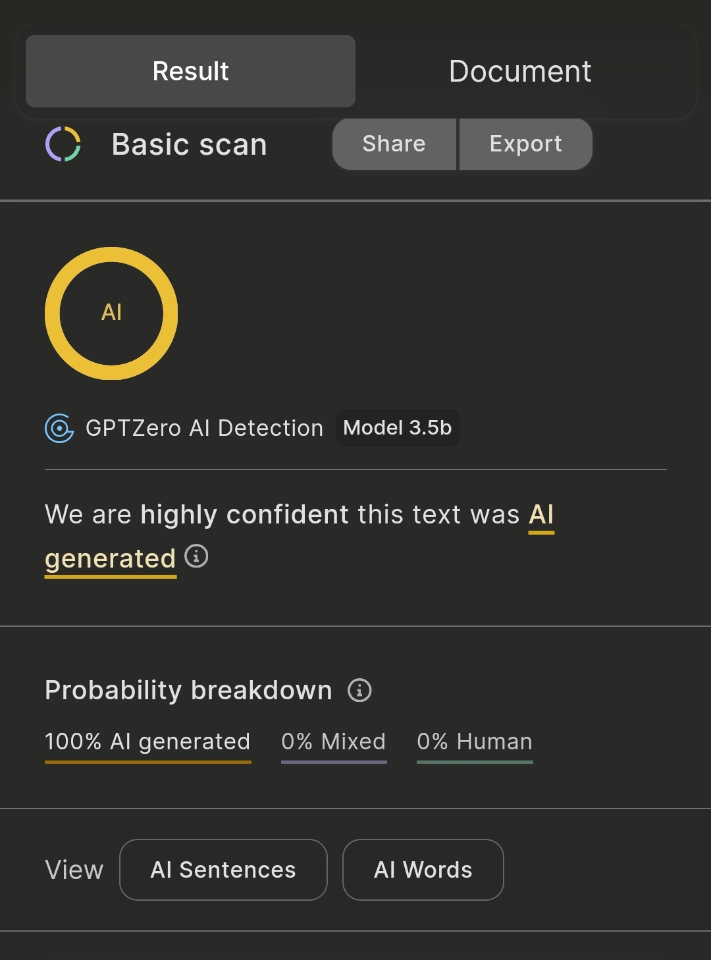
Task: Click the GPTZero logo icon
Action: tap(59, 428)
